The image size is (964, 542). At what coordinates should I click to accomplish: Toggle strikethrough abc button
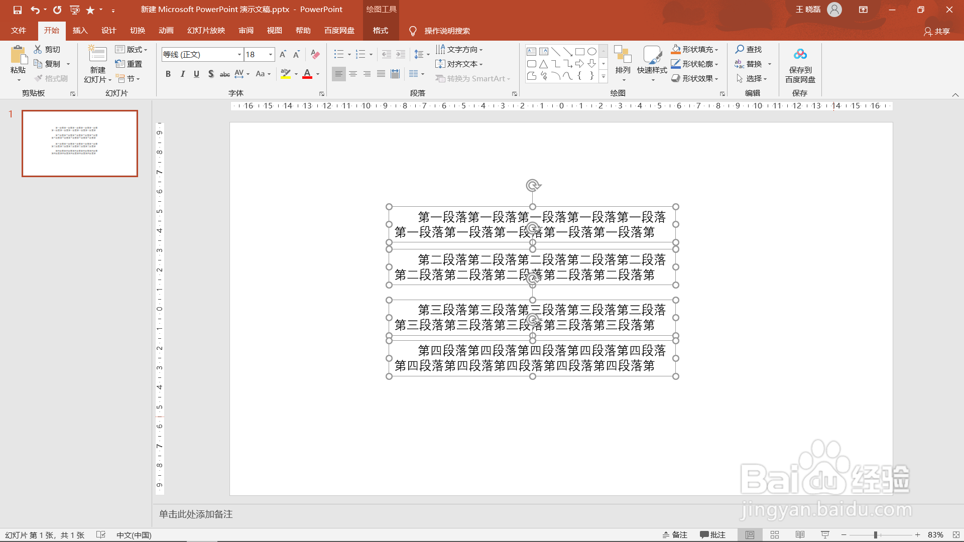tap(225, 74)
